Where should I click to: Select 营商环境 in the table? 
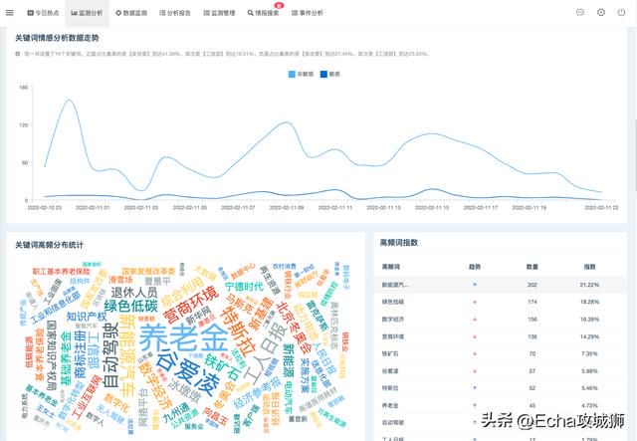coord(393,336)
